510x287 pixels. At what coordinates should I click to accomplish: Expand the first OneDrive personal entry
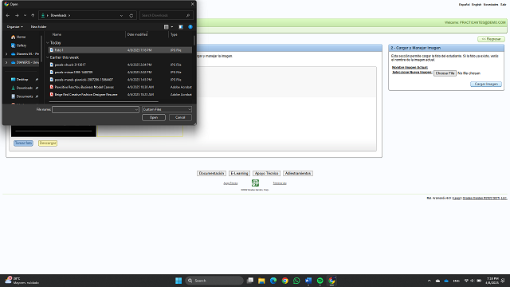pyautogui.click(x=6, y=54)
